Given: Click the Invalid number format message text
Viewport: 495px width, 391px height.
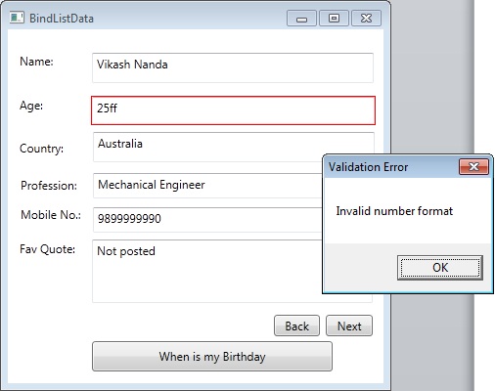Looking at the screenshot, I should pyautogui.click(x=394, y=211).
